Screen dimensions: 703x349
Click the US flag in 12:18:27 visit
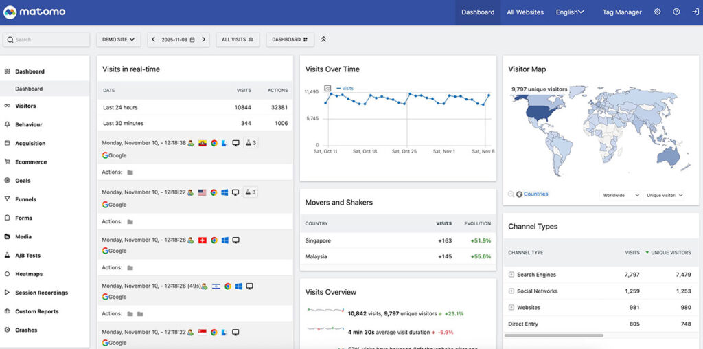pos(203,192)
